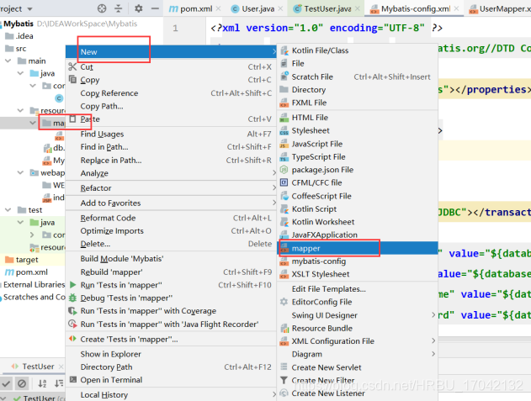The width and height of the screenshot is (531, 401).
Task: Close the TestUser run tab
Action: click(x=61, y=367)
